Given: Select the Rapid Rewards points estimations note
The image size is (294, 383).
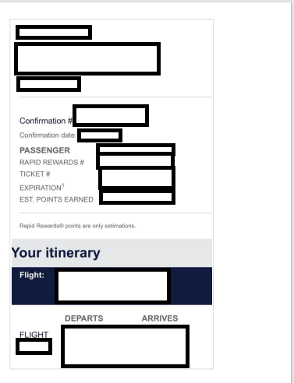Looking at the screenshot, I should coord(77,226).
